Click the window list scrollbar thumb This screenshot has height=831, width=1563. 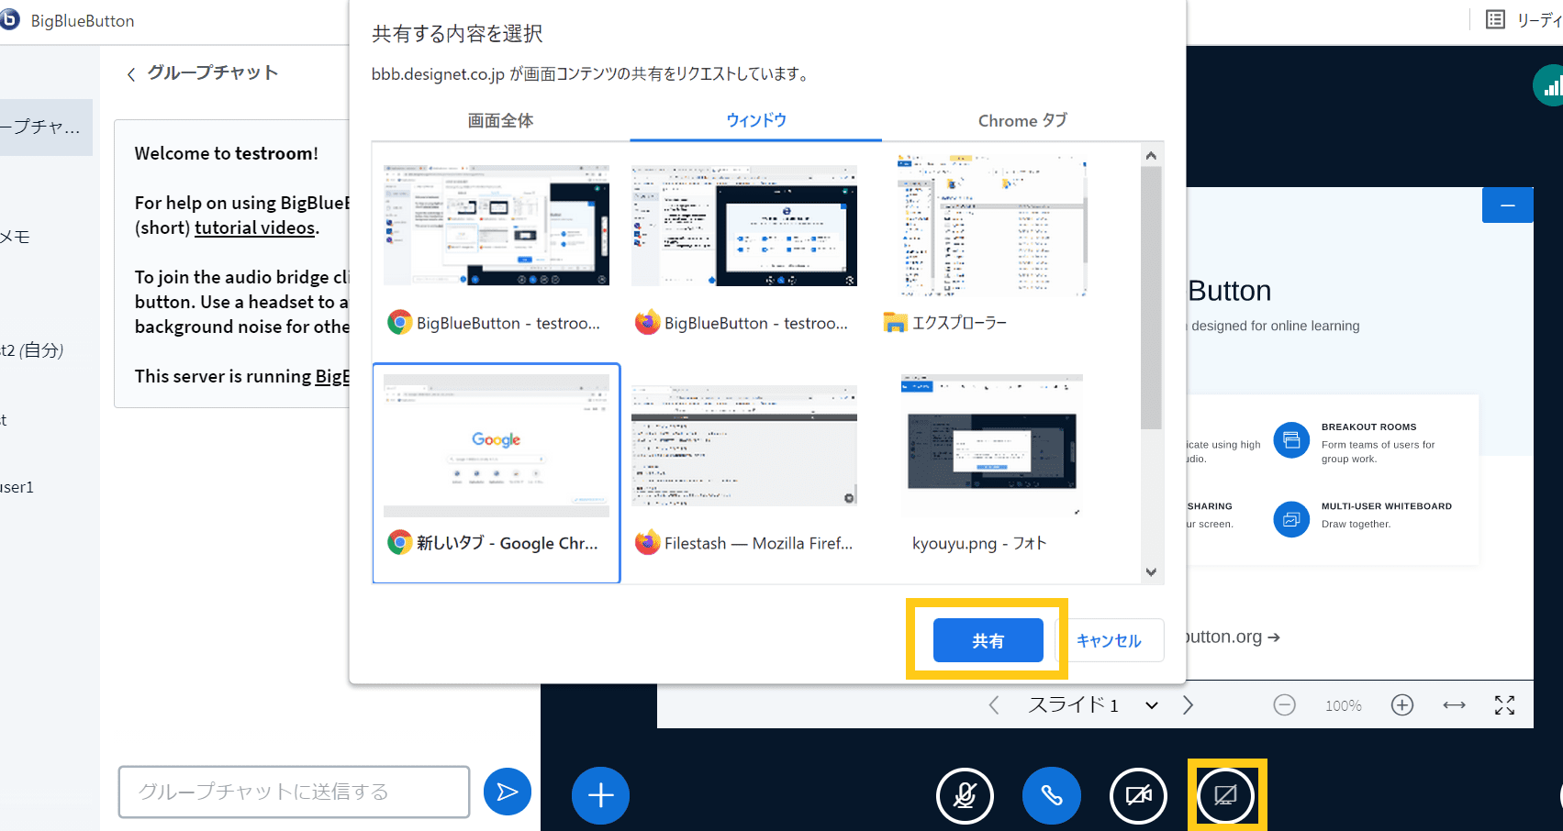1151,297
